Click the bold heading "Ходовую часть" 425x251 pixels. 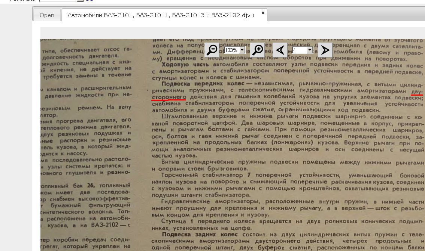pyautogui.click(x=185, y=65)
